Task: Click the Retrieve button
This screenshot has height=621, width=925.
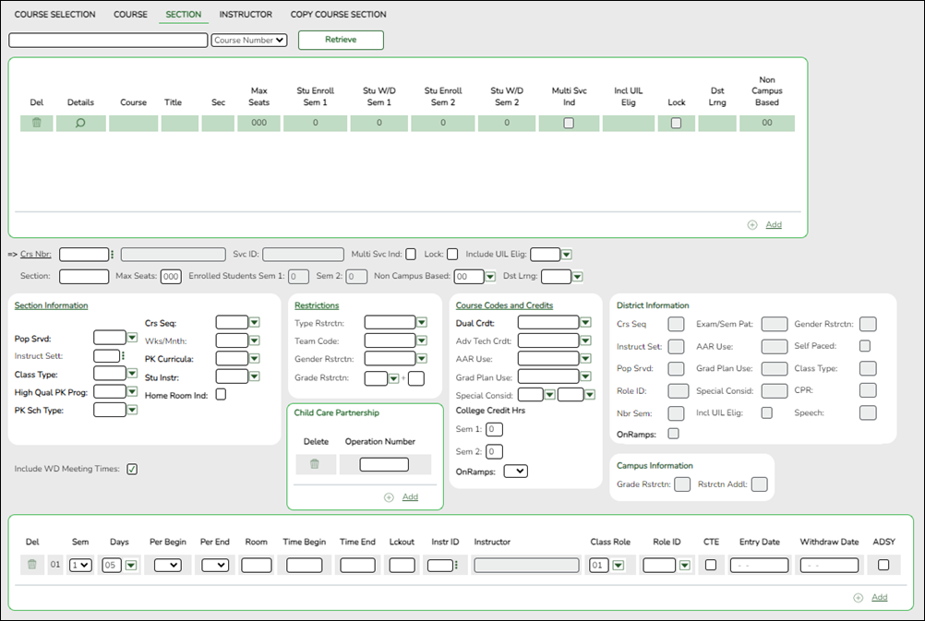Action: click(341, 40)
